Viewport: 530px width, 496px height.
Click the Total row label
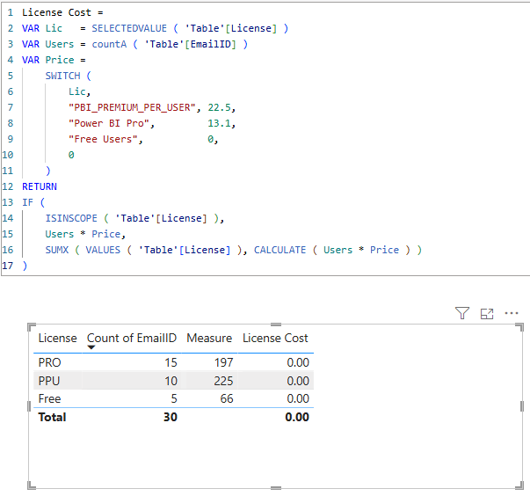(x=52, y=417)
